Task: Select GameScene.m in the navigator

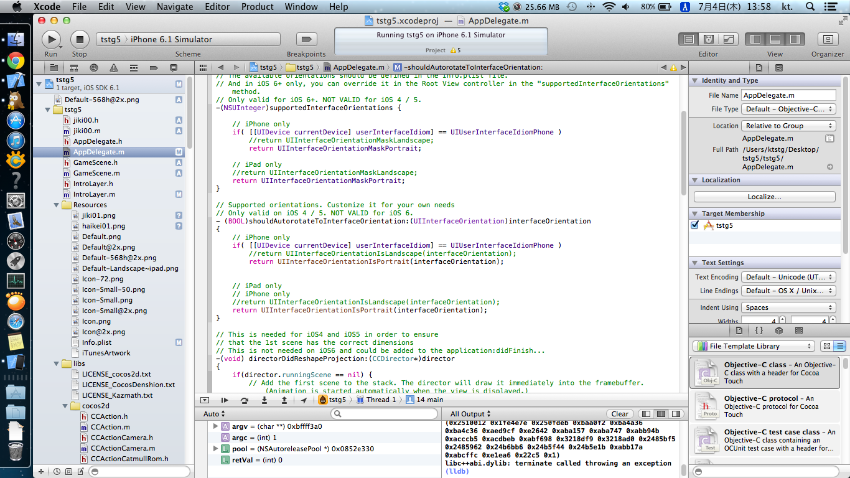Action: pyautogui.click(x=96, y=173)
